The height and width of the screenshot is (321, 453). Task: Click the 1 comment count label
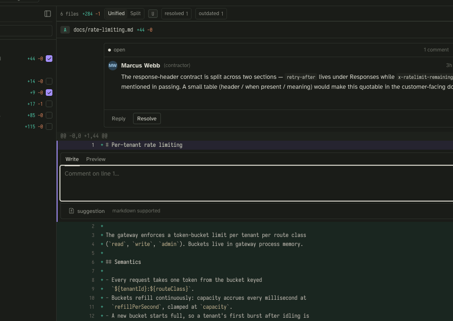click(x=436, y=50)
